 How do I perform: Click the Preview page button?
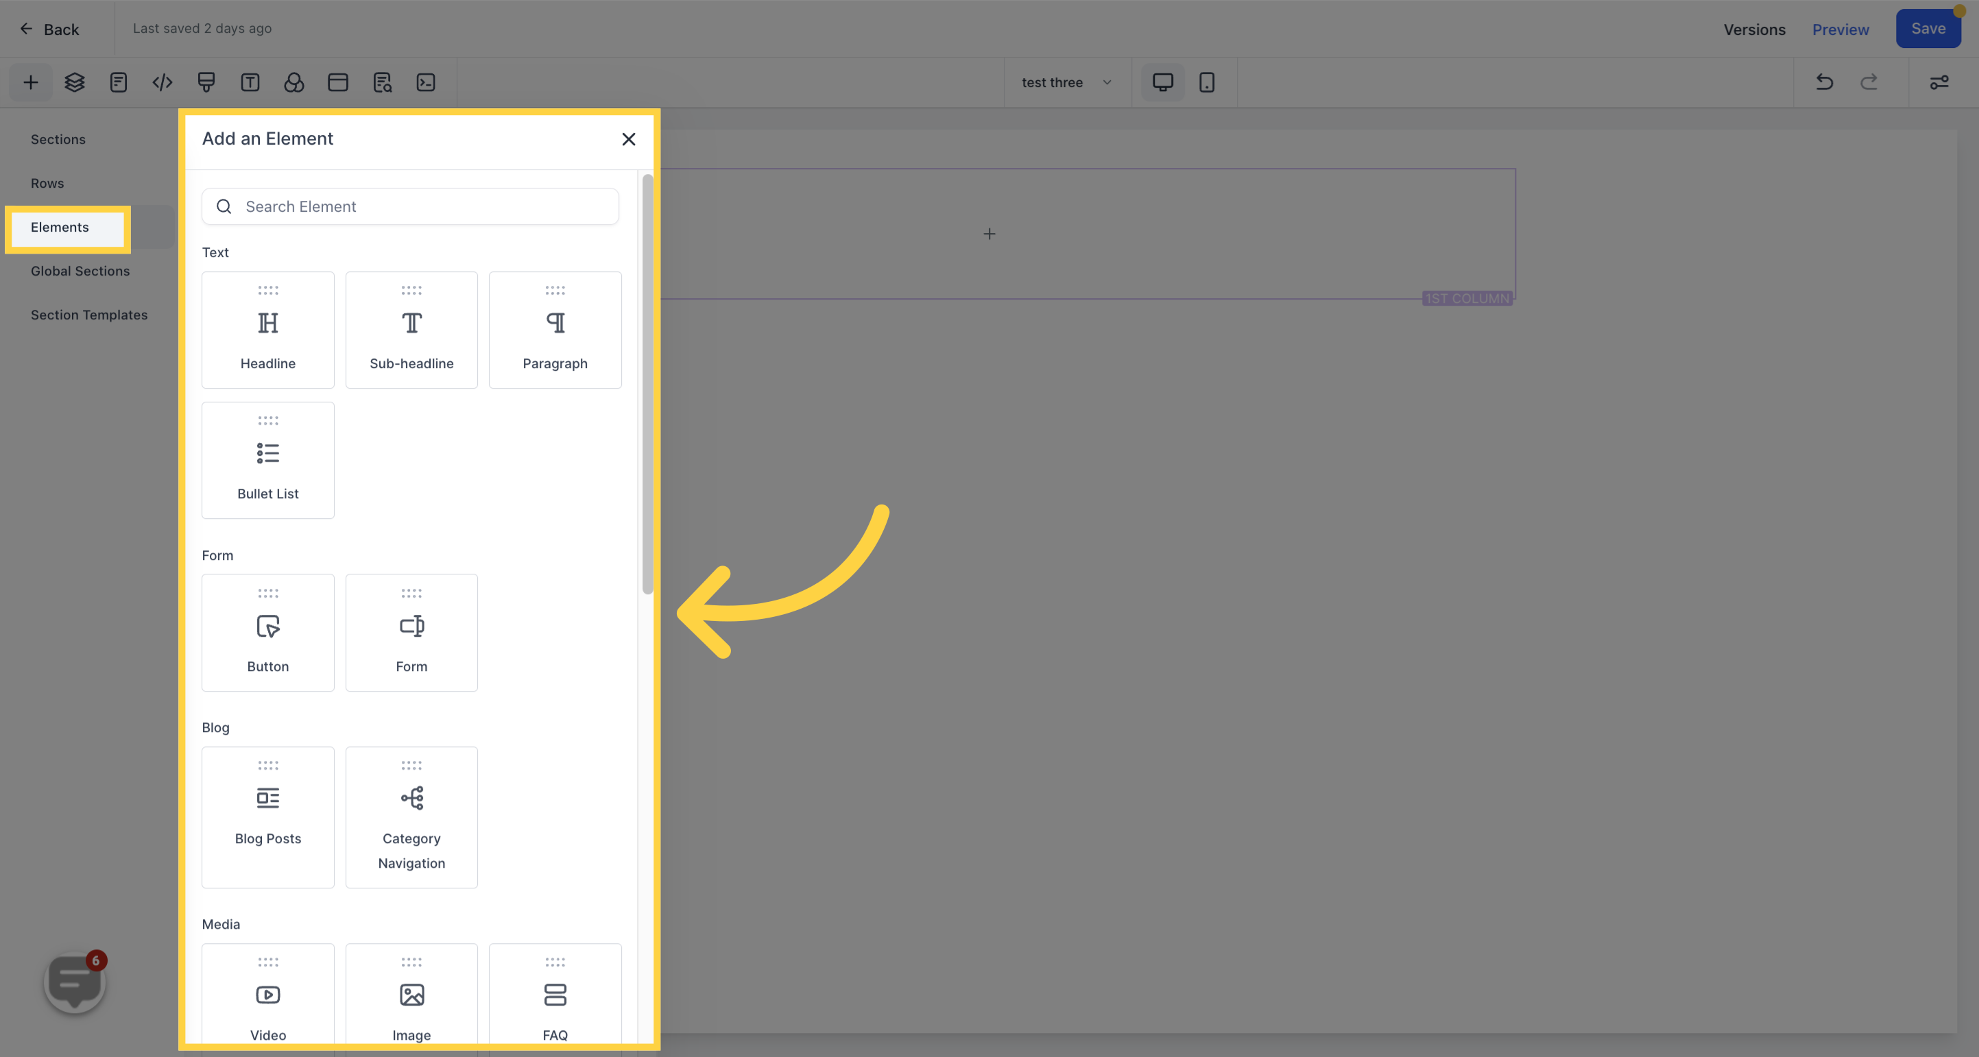[x=1840, y=29]
